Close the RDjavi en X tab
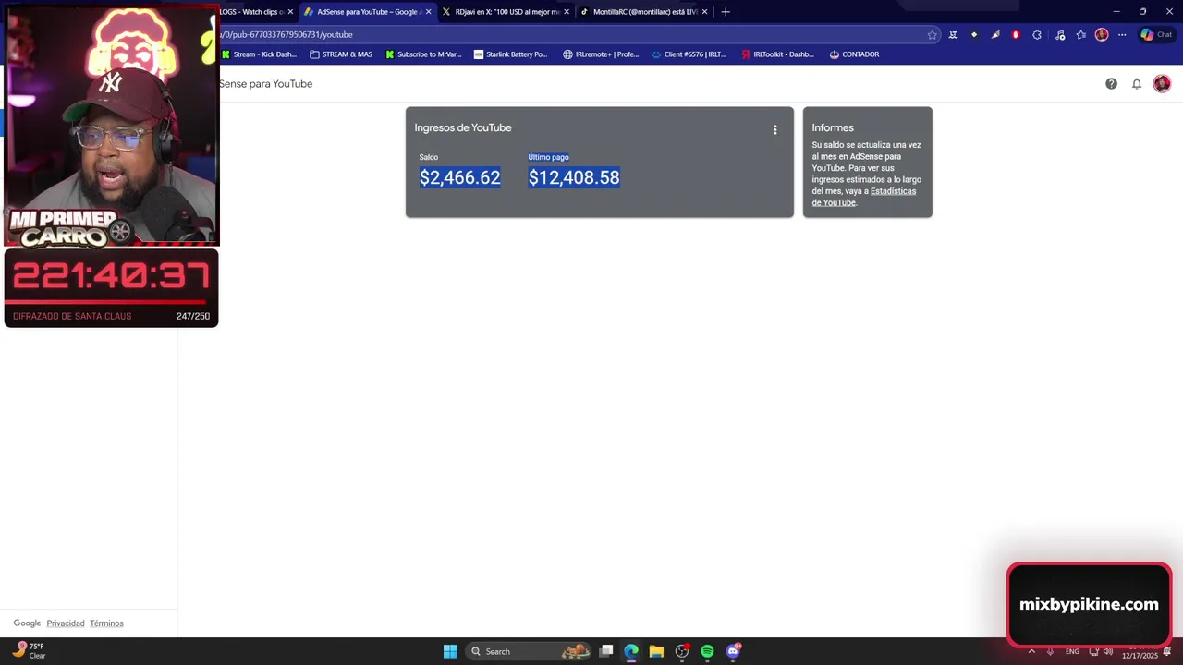The width and height of the screenshot is (1183, 665). pos(567,12)
